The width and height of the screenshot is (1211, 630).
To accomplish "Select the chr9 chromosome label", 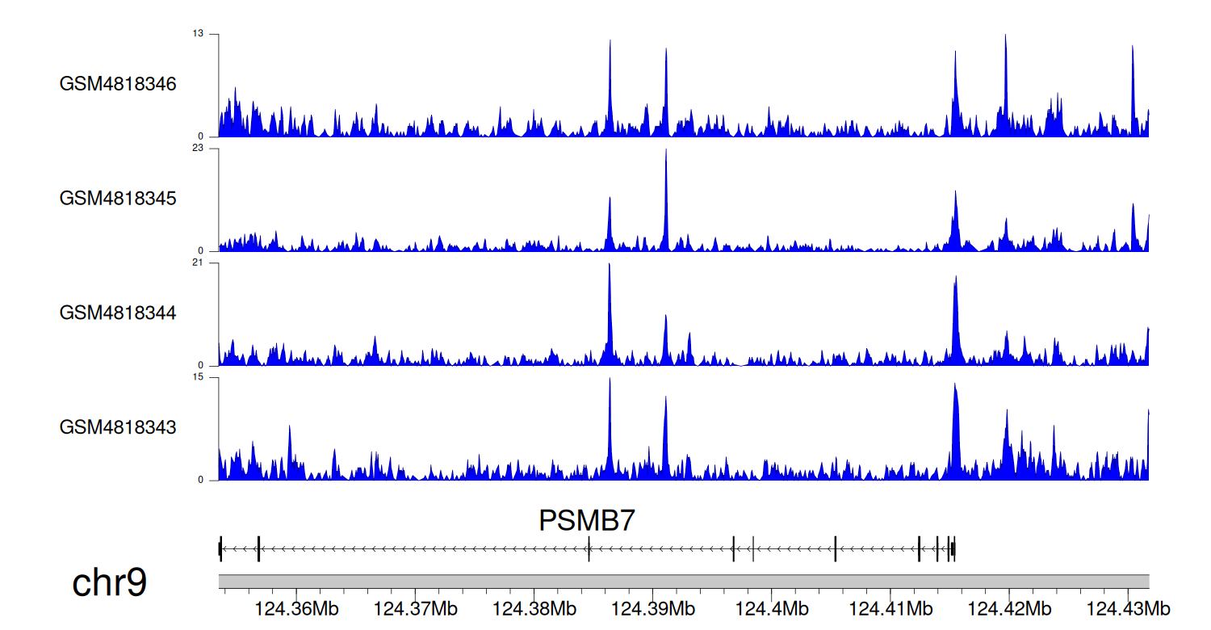I will point(110,583).
